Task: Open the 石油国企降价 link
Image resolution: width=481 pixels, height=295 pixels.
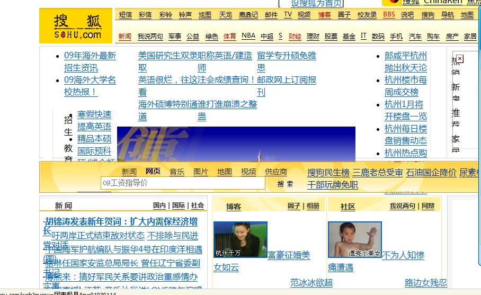Action: [x=431, y=173]
